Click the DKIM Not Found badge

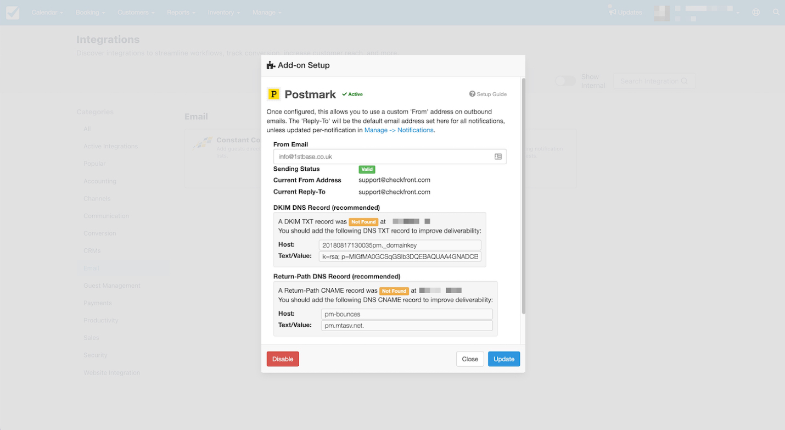pos(363,222)
